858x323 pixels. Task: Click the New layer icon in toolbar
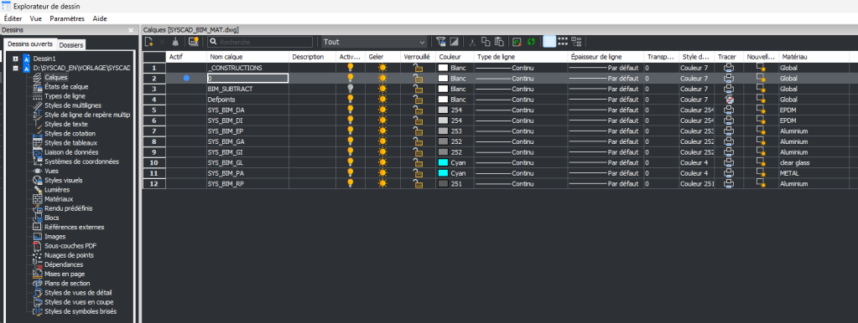coord(148,42)
